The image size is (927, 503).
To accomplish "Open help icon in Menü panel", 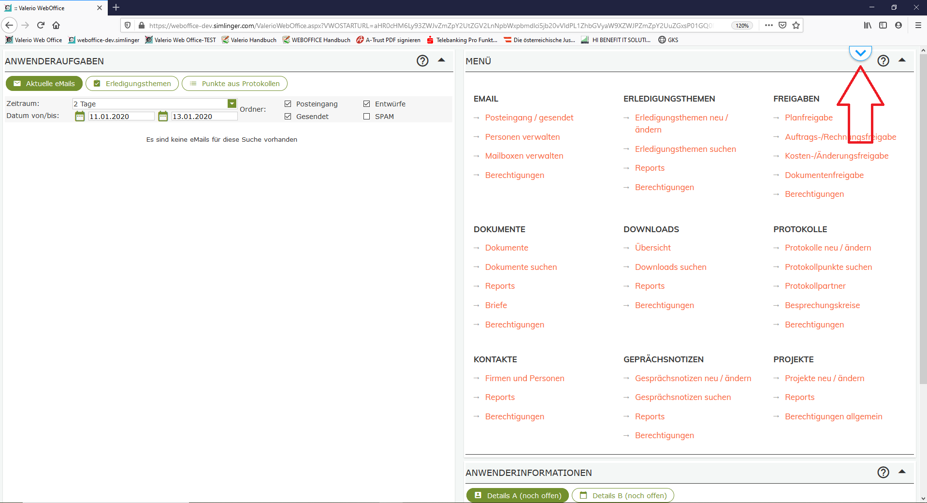I will (883, 61).
